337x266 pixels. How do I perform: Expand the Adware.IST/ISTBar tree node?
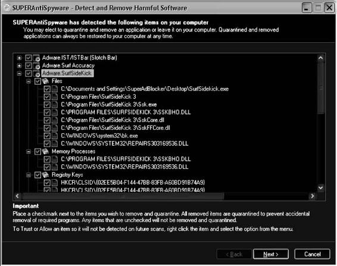point(19,58)
